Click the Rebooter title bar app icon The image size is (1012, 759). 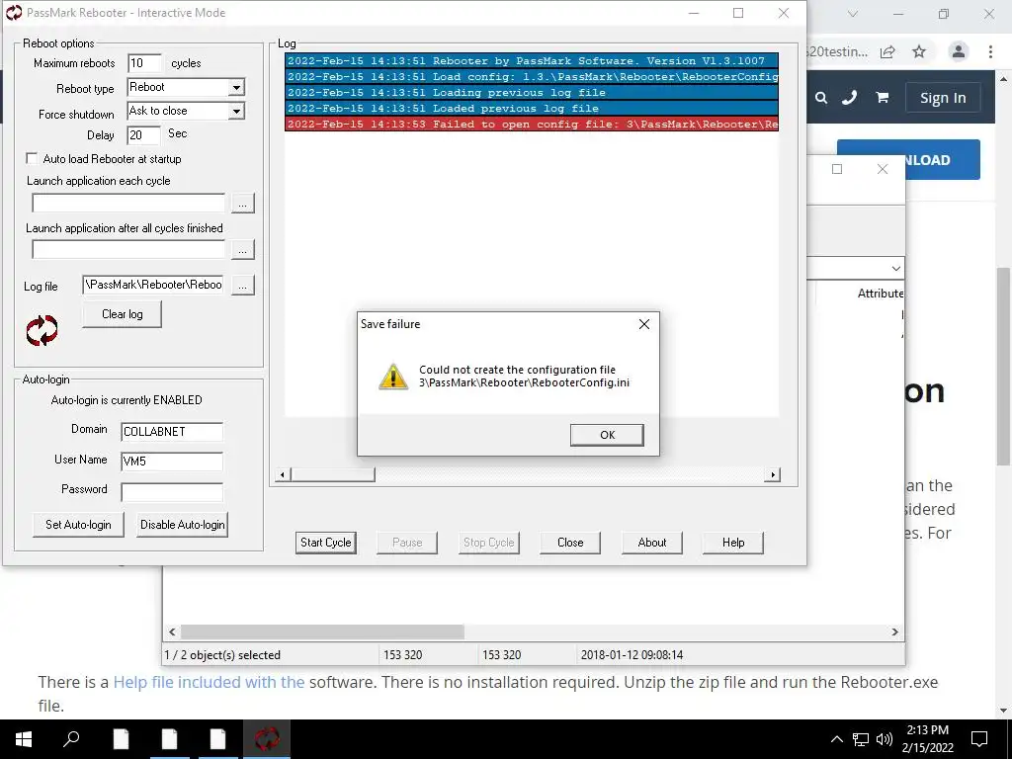point(14,12)
